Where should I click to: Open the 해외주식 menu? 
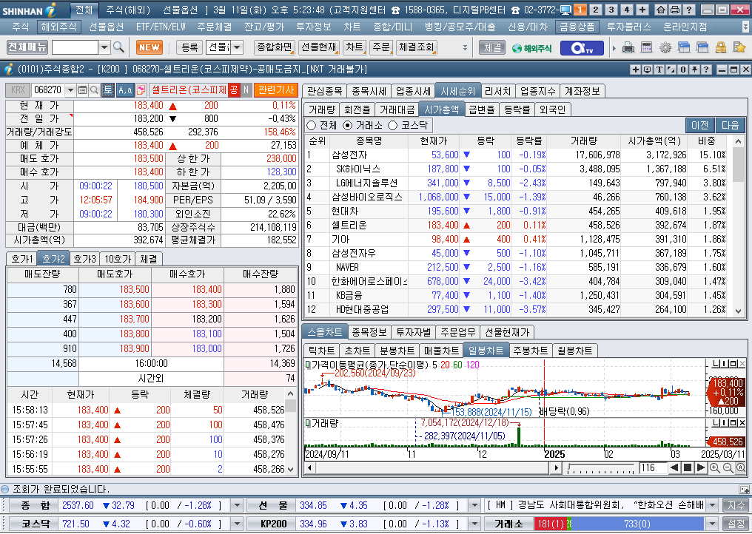58,27
